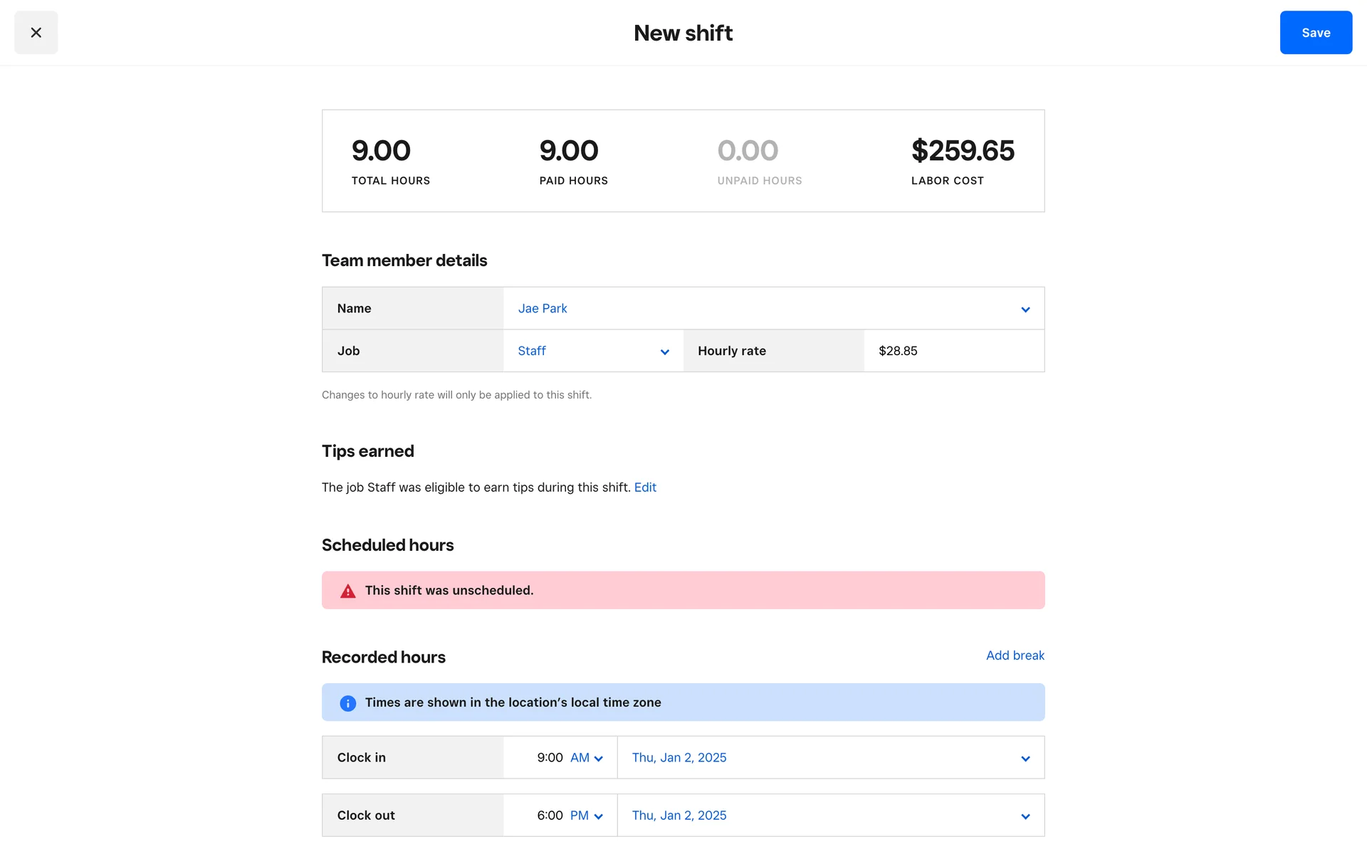
Task: Click the Hourly rate input field
Action: tap(953, 351)
